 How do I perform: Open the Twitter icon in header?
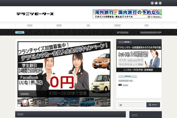156,3
